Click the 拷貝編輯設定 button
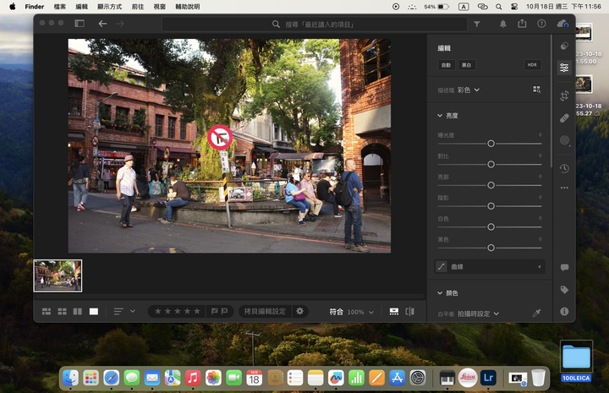This screenshot has height=393, width=609. click(265, 311)
